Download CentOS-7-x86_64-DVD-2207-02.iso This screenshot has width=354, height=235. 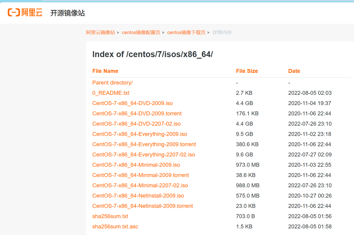tap(137, 124)
